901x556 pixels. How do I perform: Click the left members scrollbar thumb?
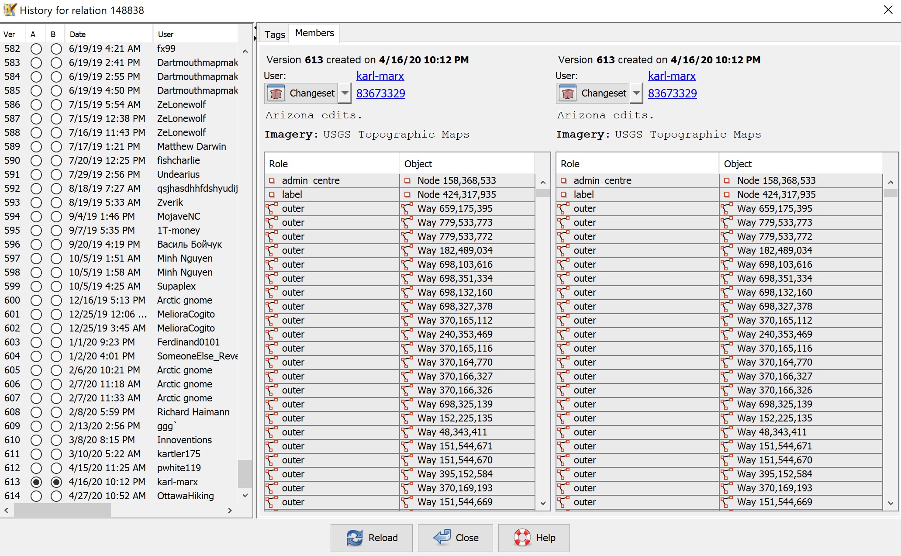[x=543, y=193]
